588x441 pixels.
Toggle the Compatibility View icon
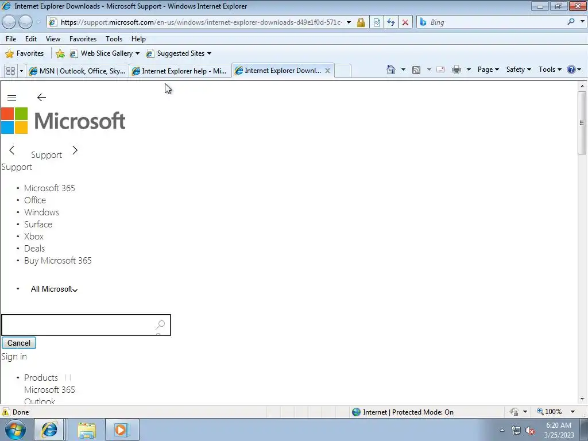coord(377,22)
